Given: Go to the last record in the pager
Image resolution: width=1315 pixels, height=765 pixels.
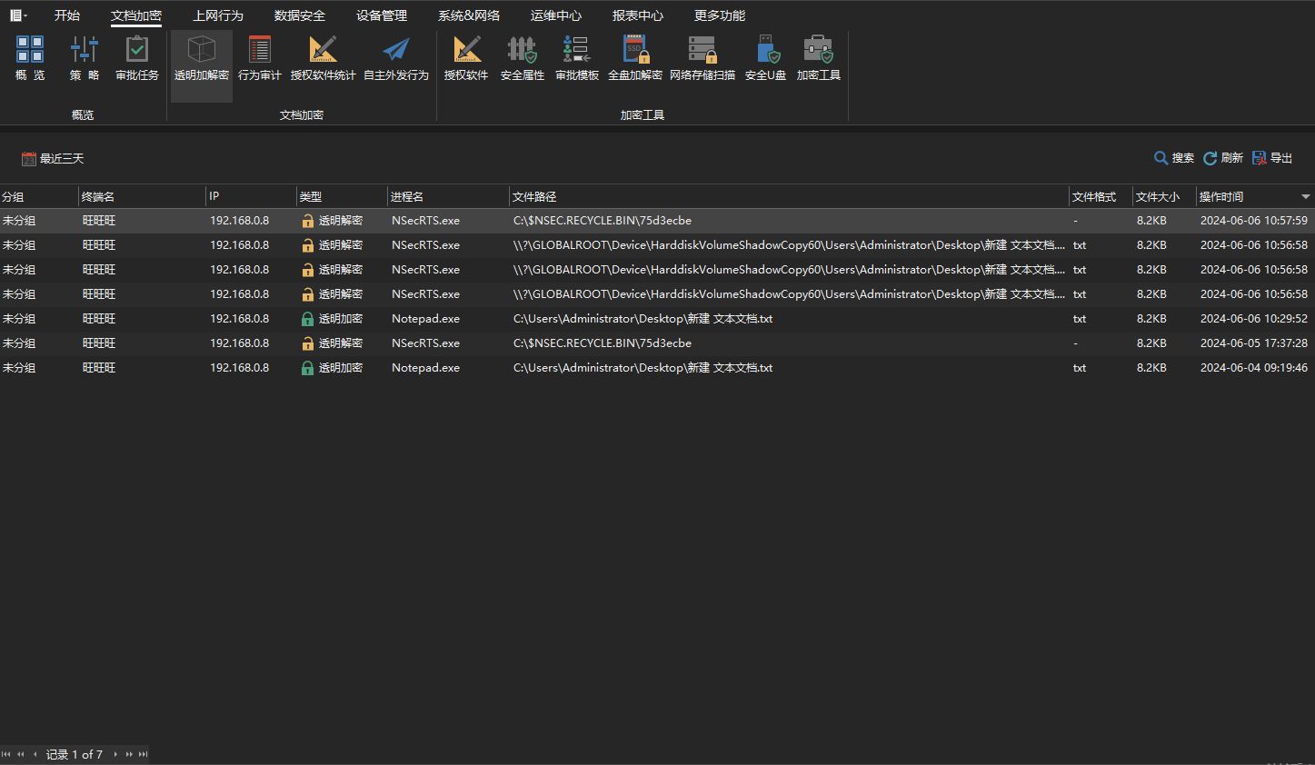Looking at the screenshot, I should tap(143, 754).
